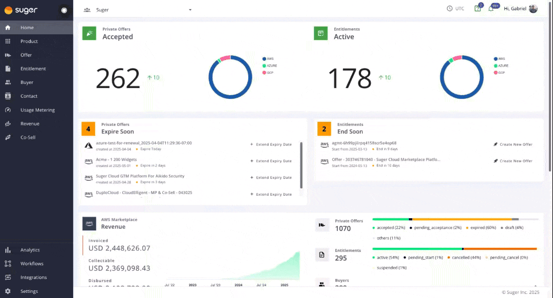Click accepted (22%) legend entry

tap(389, 227)
